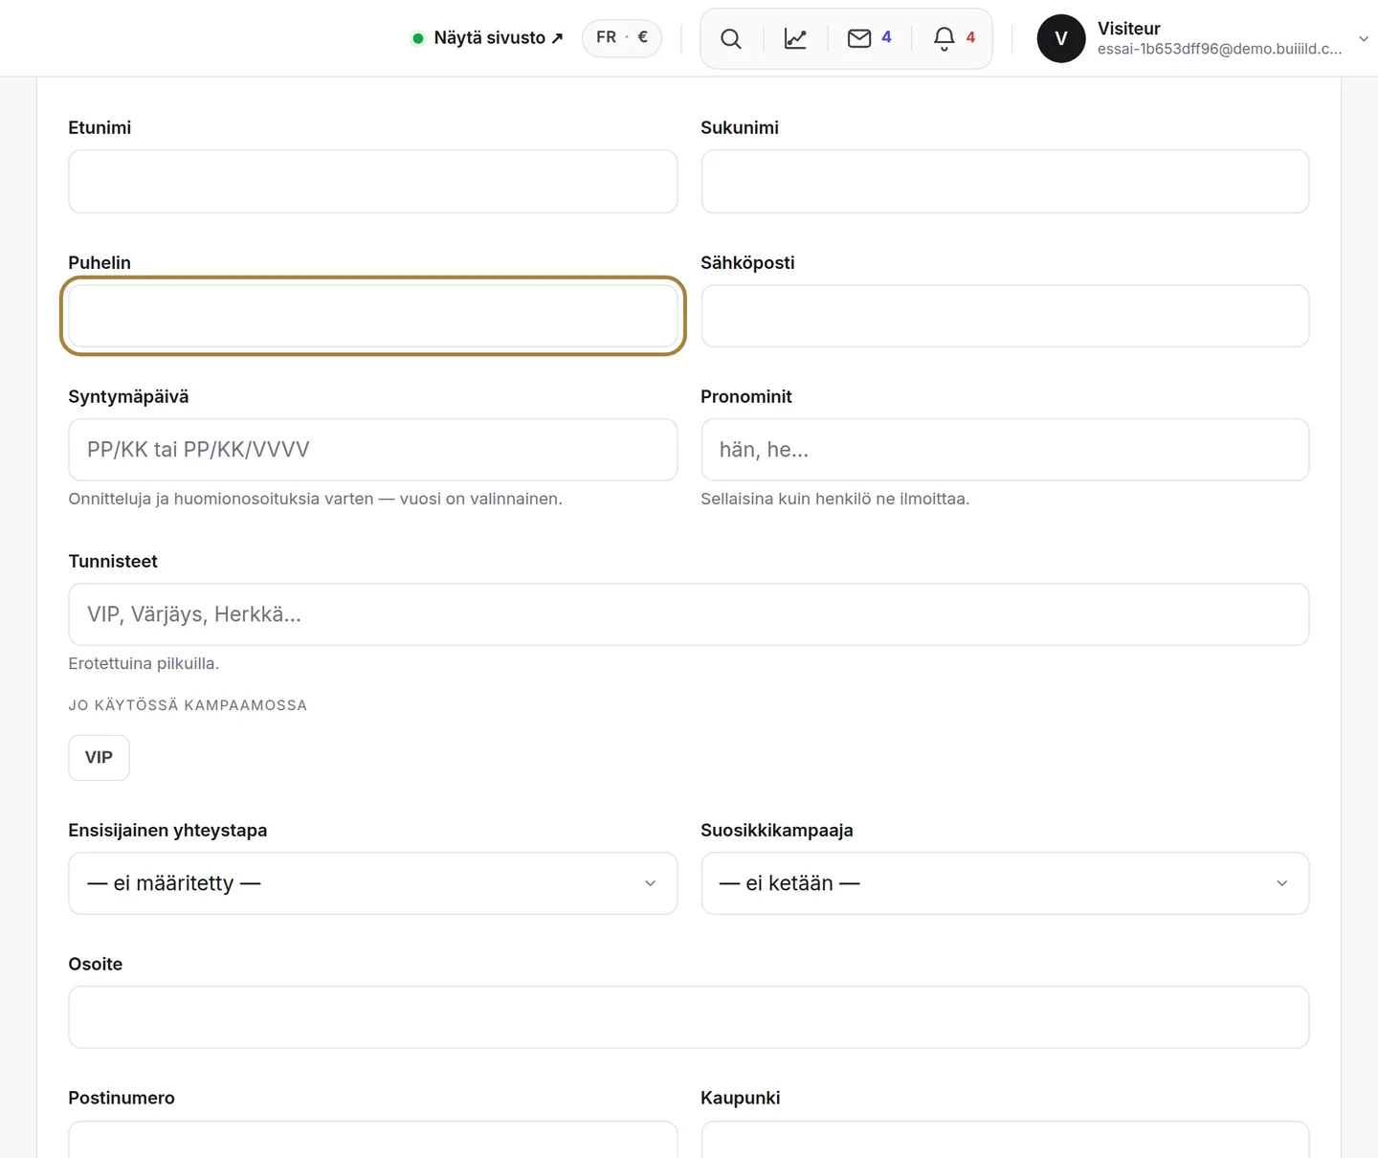Open the FR · € language selector
Viewport: 1378px width, 1158px height.
622,37
